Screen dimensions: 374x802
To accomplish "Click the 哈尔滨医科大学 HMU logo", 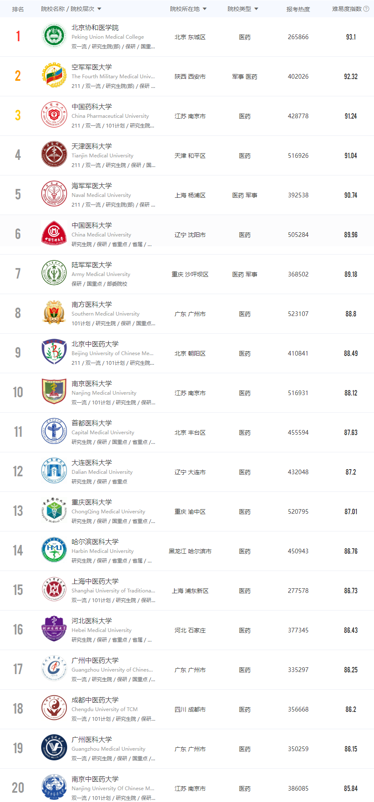I will [x=54, y=550].
